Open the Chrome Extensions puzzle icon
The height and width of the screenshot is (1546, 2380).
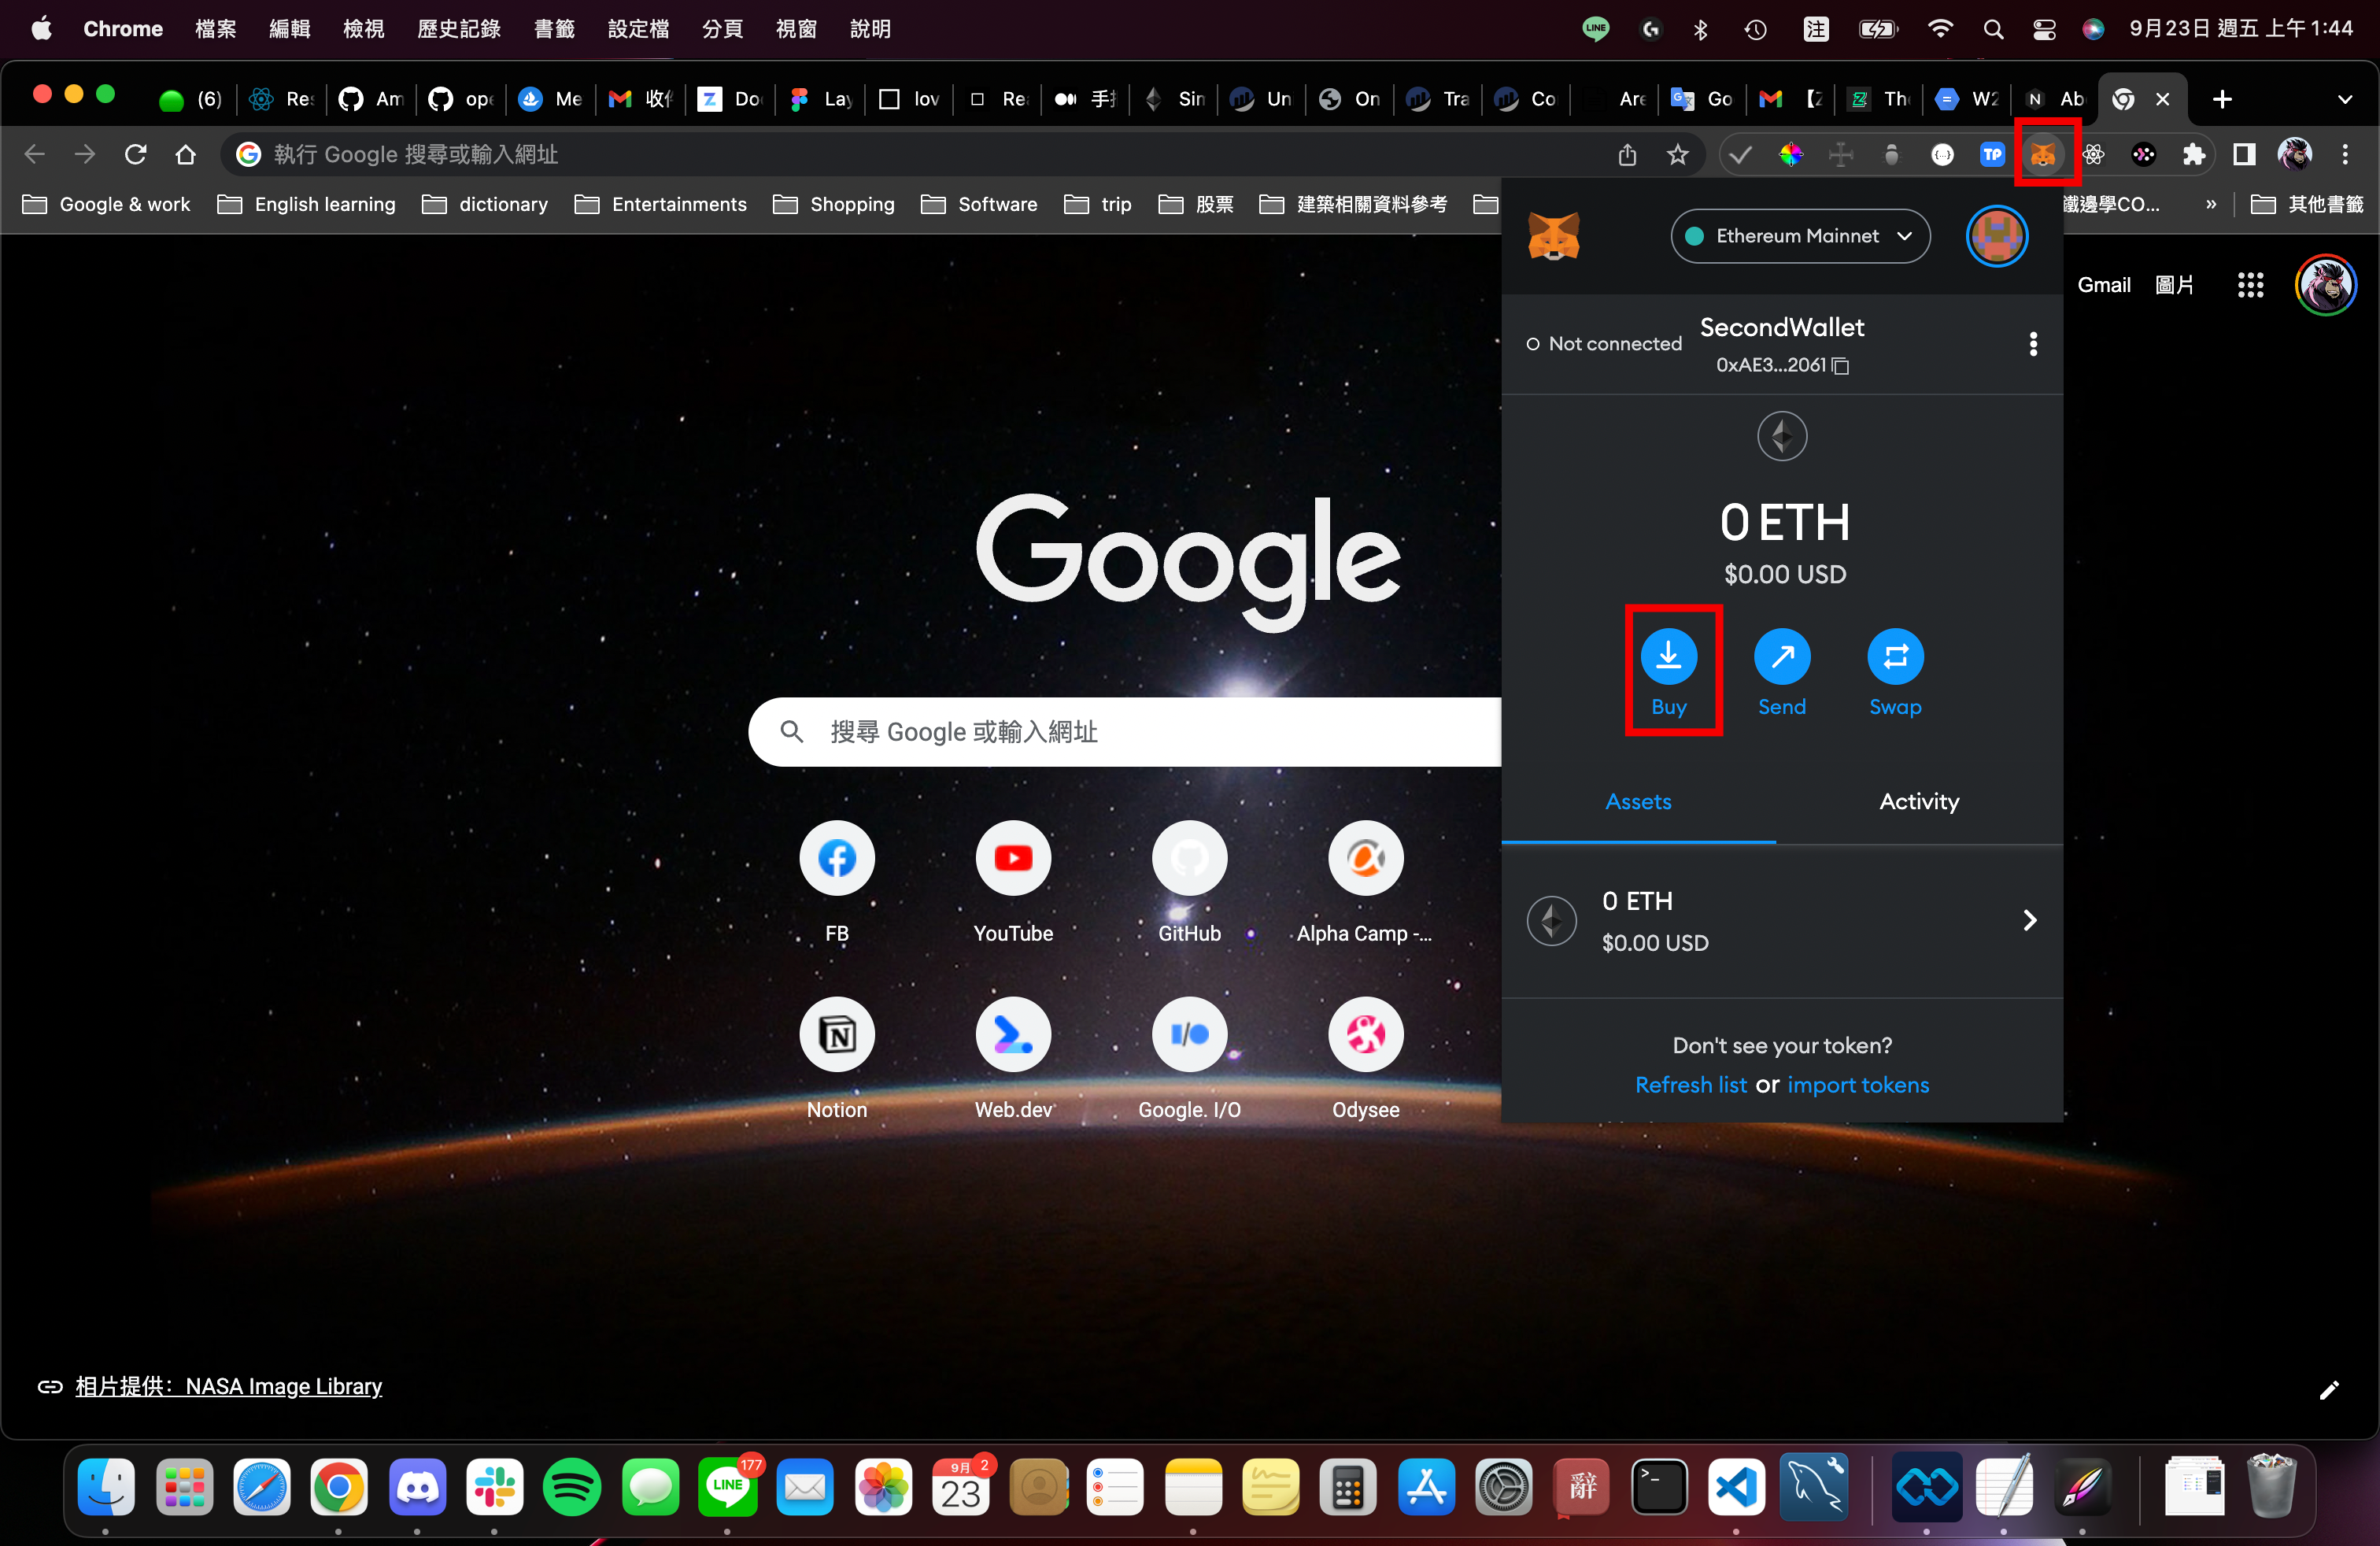coord(2193,154)
